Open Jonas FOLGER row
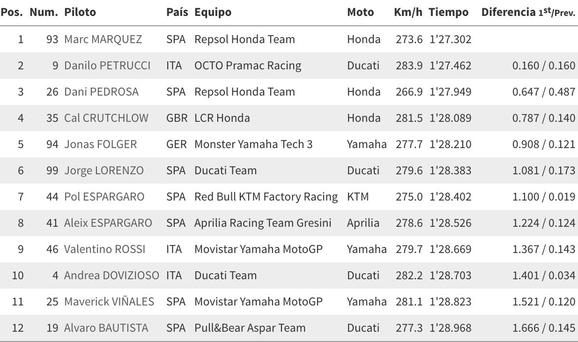 click(x=289, y=144)
